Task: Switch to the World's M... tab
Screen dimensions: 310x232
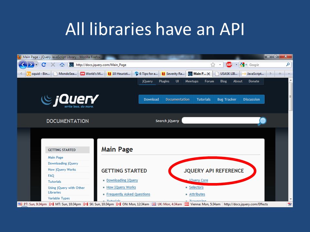Action: pos(92,73)
